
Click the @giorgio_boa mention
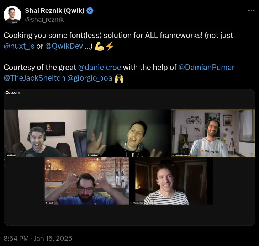tap(89, 79)
